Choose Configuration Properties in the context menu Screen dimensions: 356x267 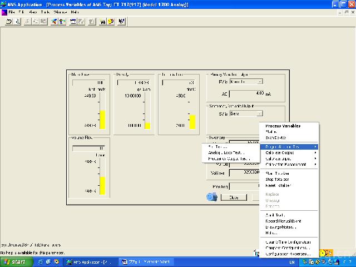tap(288, 253)
